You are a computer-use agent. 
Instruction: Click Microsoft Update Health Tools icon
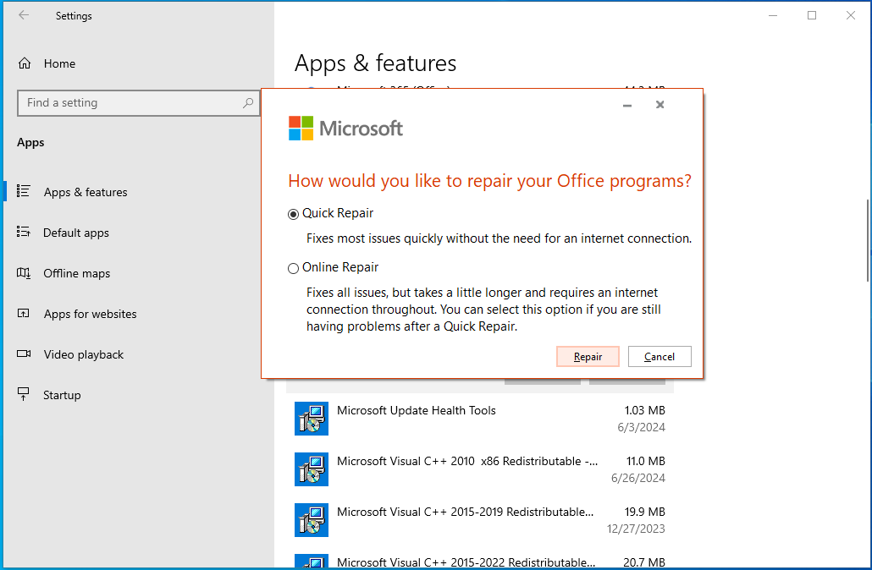tap(312, 419)
